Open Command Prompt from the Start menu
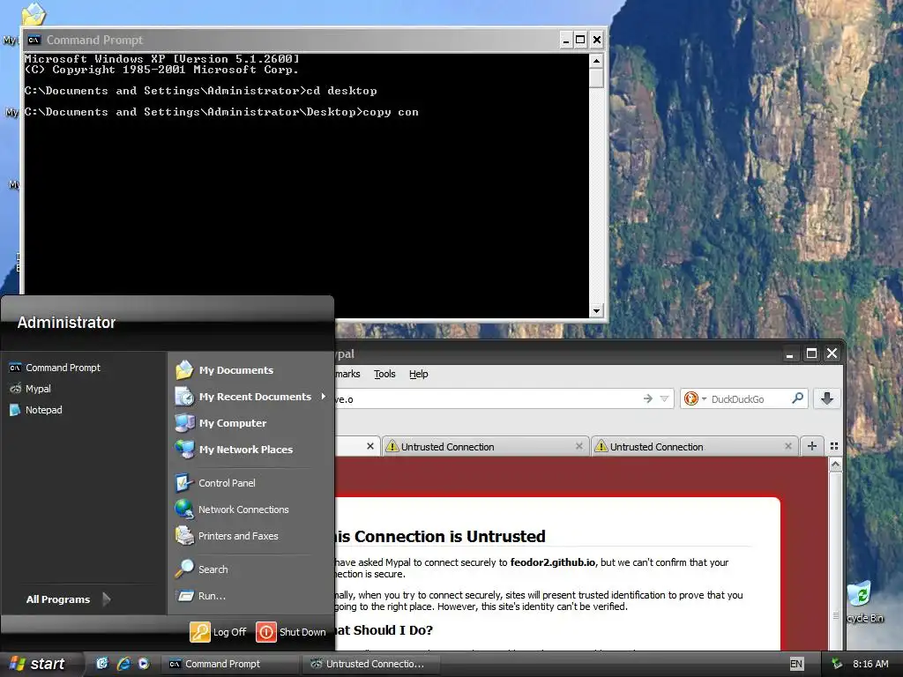 55,368
